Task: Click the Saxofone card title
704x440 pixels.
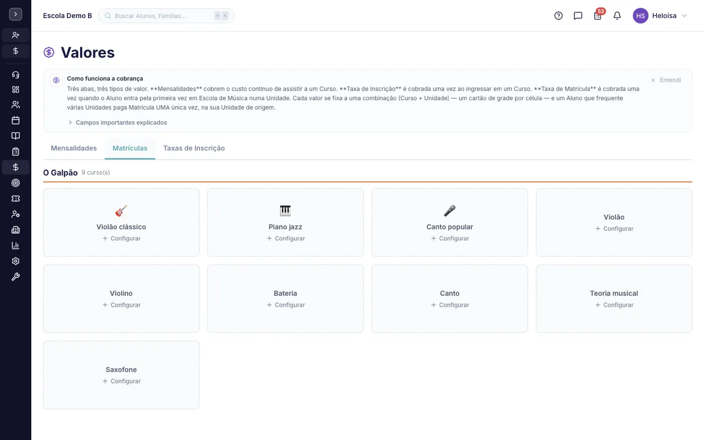Action: tap(121, 370)
